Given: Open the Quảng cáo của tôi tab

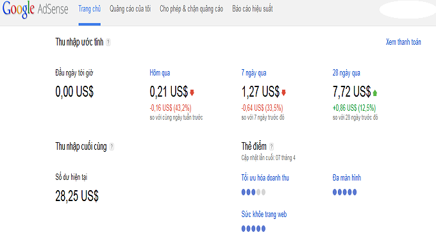Looking at the screenshot, I should click(x=130, y=9).
